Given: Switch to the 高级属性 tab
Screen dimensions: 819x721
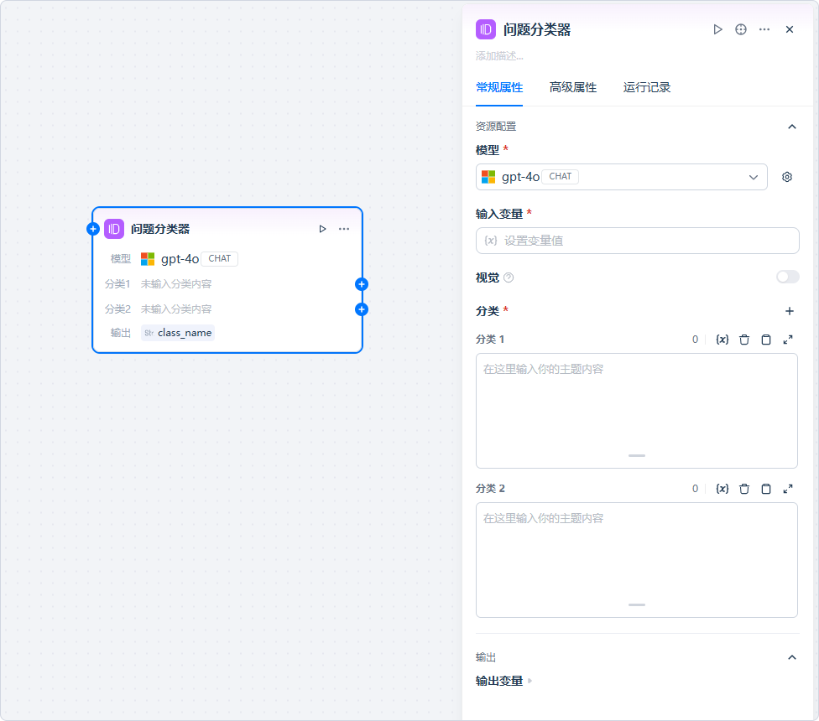Looking at the screenshot, I should coord(573,87).
